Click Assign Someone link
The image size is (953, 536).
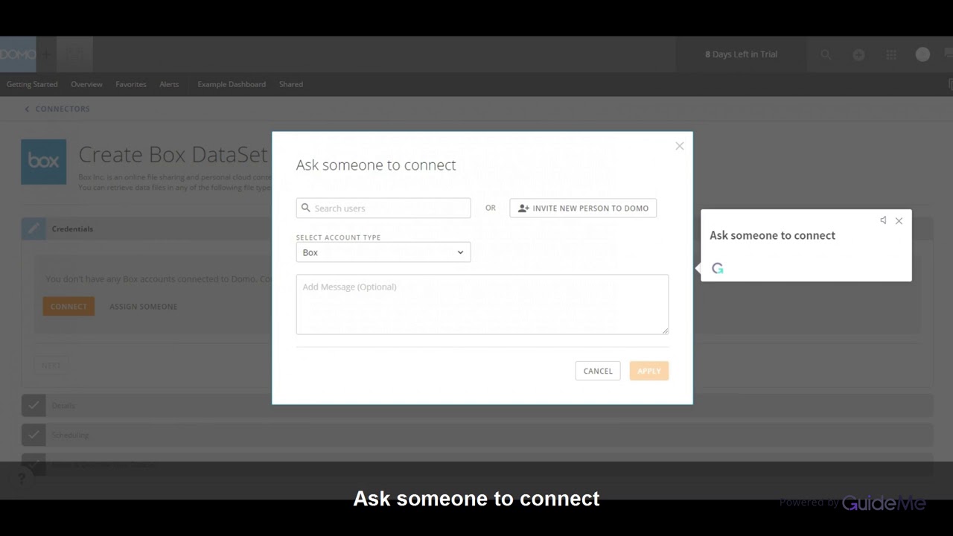[x=143, y=307]
